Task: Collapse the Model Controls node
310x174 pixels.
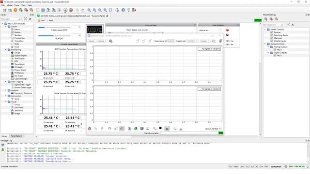Action: point(265,29)
